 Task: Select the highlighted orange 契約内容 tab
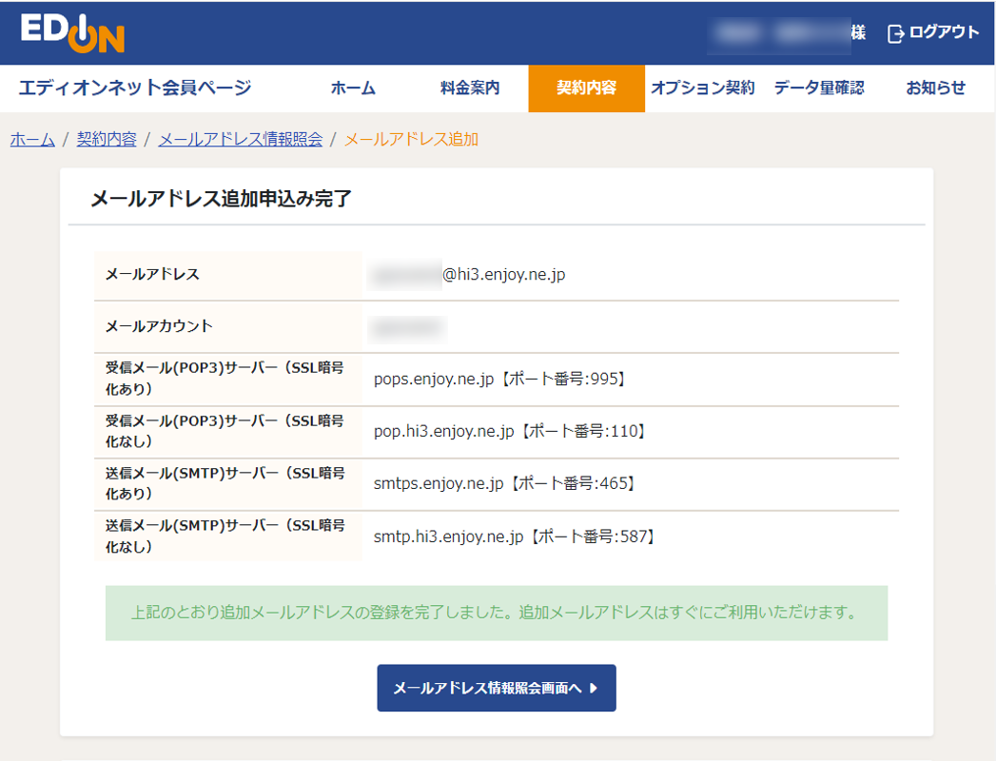click(586, 88)
